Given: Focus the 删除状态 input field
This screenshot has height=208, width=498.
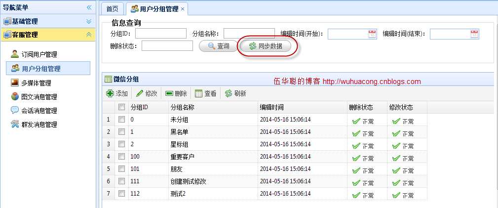Looking at the screenshot, I should click(x=167, y=46).
